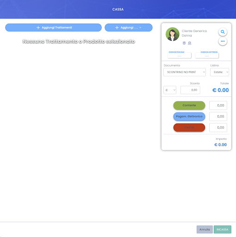Click the Totale value € 0.00
The height and width of the screenshot is (237, 236).
point(220,90)
